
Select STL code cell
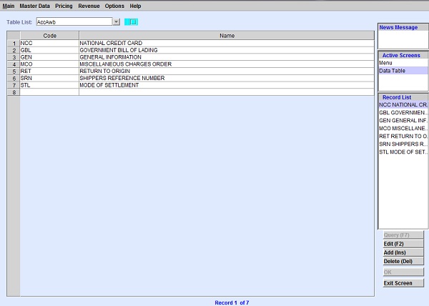(x=49, y=85)
